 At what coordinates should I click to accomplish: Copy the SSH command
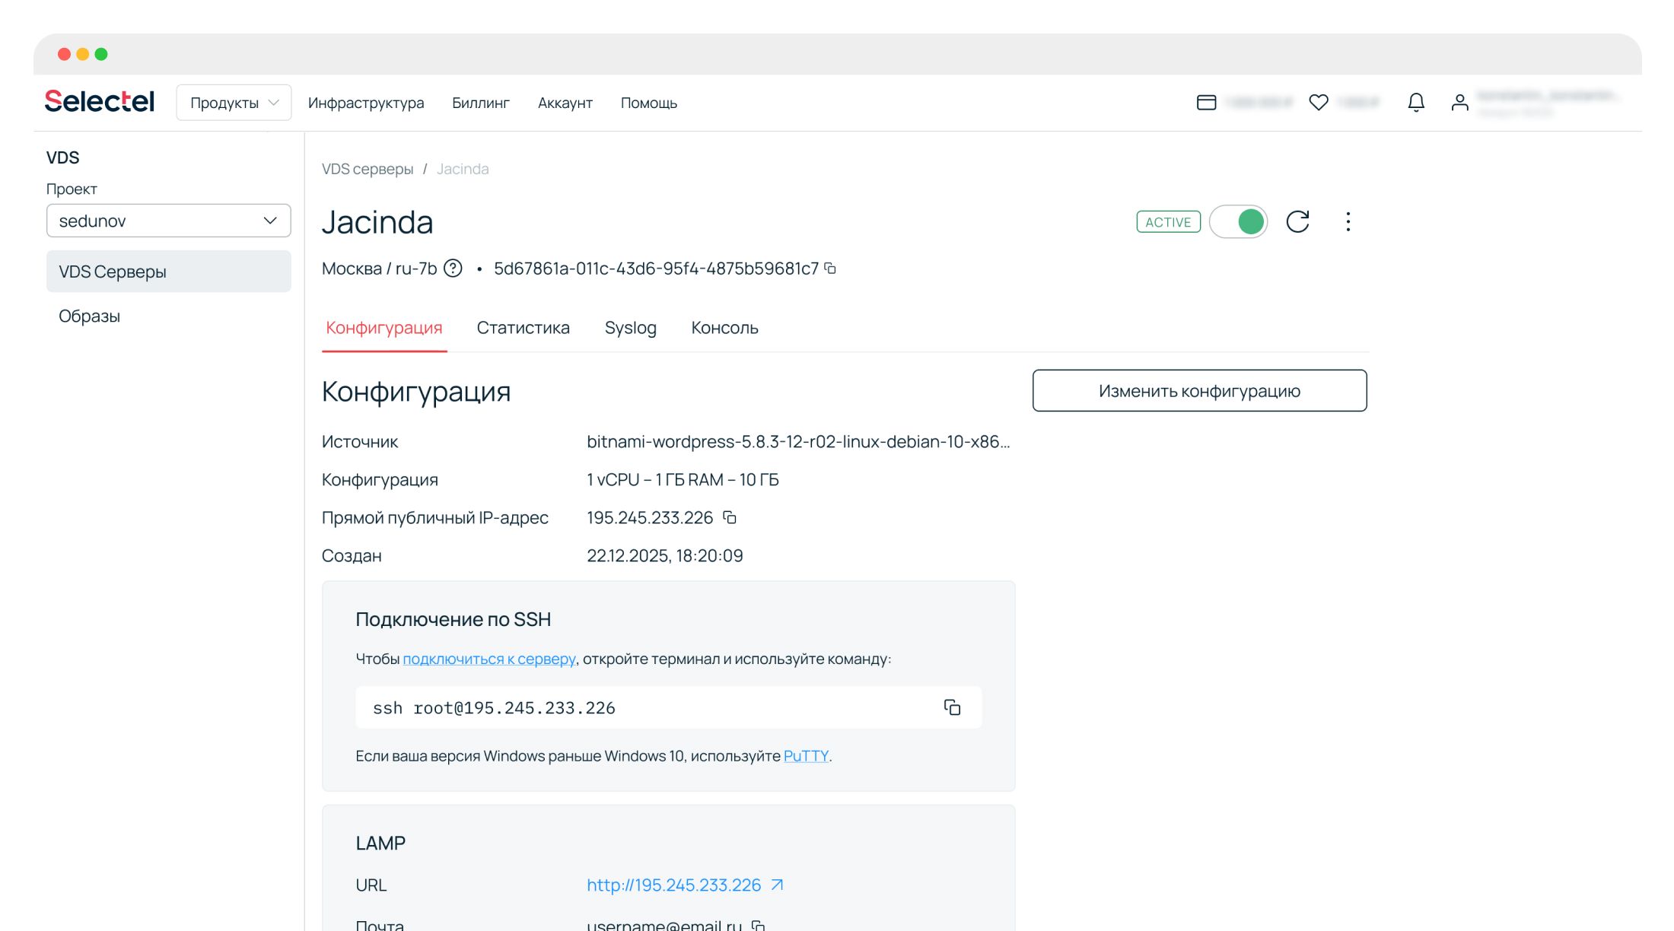point(952,707)
